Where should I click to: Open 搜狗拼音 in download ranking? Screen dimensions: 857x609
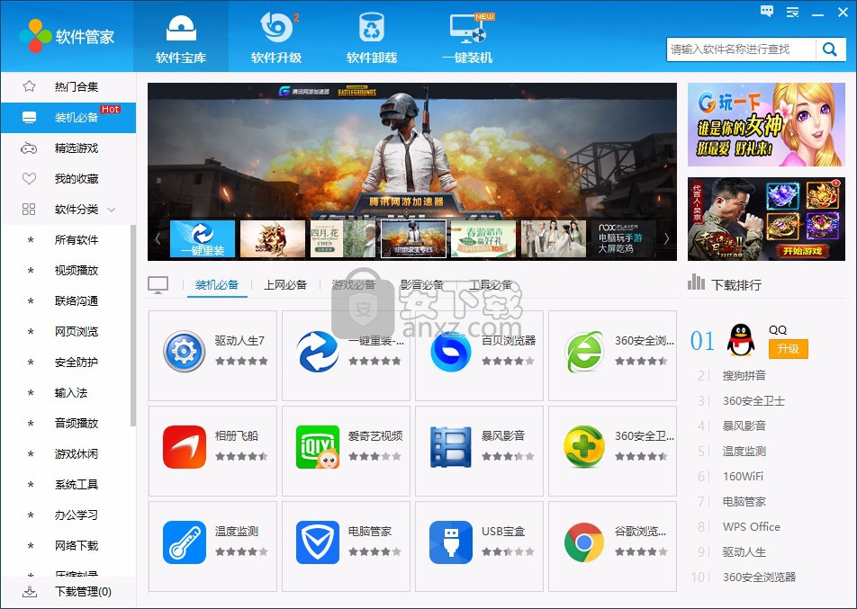[x=744, y=375]
